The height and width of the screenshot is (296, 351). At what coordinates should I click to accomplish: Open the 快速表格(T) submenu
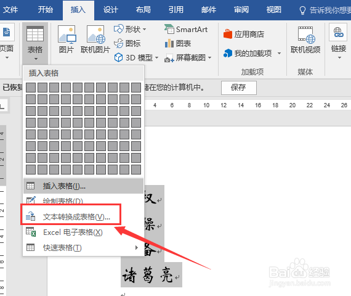83,247
